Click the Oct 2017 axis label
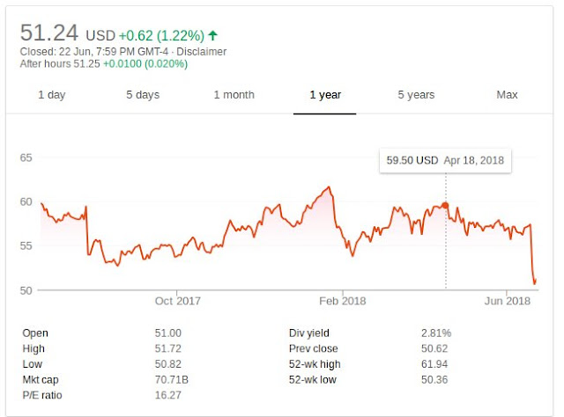 coord(177,301)
